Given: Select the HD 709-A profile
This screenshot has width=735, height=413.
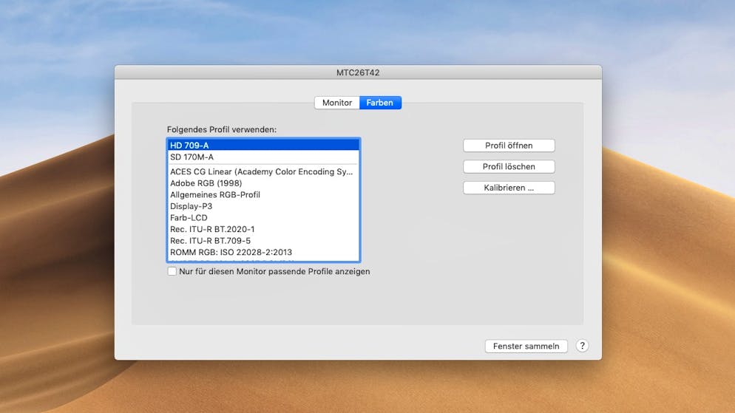Looking at the screenshot, I should [x=263, y=145].
